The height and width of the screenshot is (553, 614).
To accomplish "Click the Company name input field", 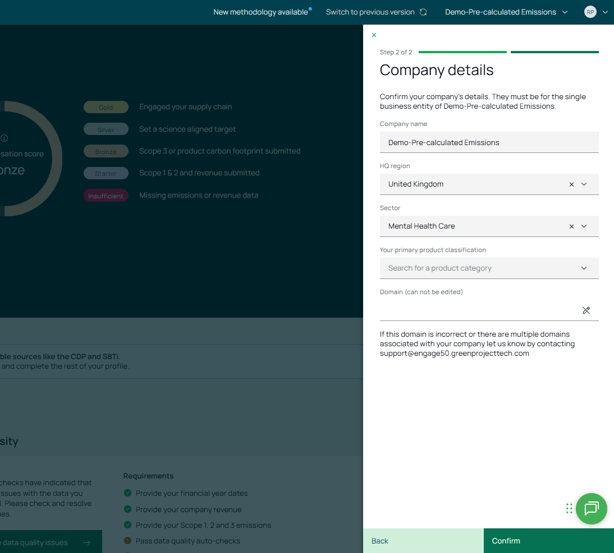I will [489, 142].
